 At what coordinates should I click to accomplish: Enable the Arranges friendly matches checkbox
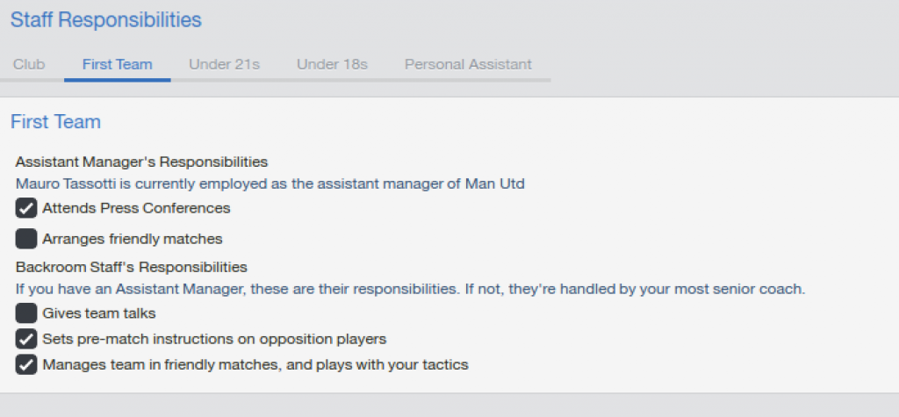tap(26, 238)
